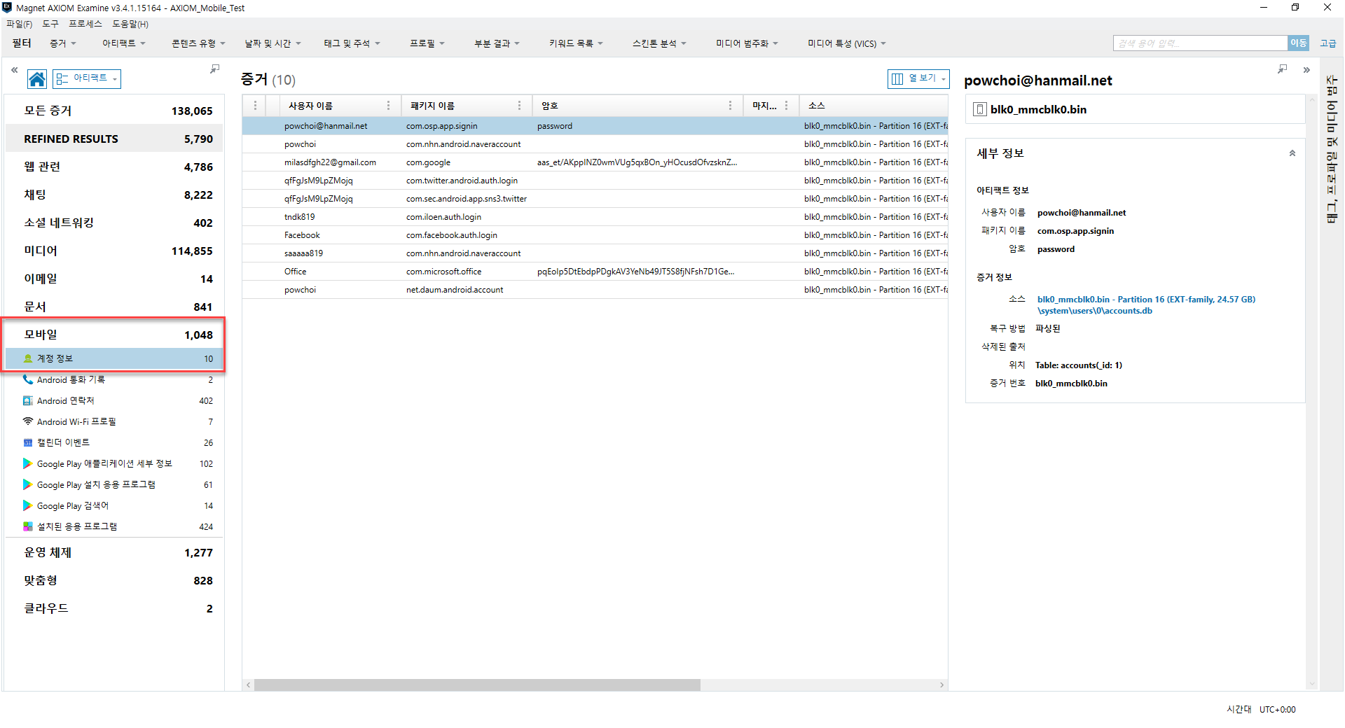The image size is (1345, 728).
Task: Click the blk0_mmcblk0.bin device icon
Action: pyautogui.click(x=980, y=109)
